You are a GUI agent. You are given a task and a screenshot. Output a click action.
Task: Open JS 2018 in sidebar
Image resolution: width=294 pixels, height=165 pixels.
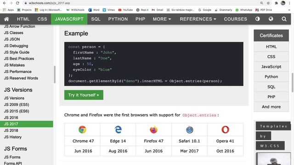tap(11, 130)
